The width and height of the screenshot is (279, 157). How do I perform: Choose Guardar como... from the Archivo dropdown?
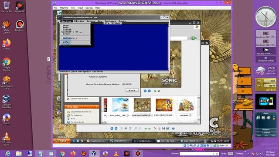pos(75,32)
